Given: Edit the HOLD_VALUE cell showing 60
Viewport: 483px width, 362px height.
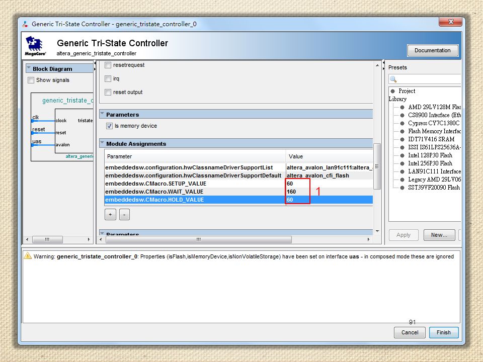Looking at the screenshot, I should [329, 200].
